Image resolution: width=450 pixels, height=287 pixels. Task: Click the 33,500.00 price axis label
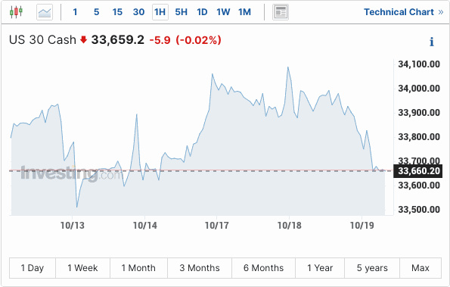click(419, 210)
